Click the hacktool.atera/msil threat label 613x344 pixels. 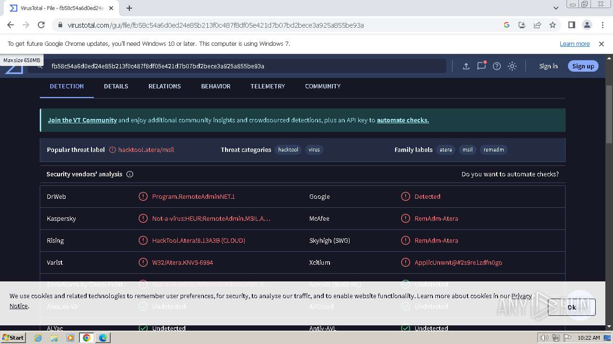click(146, 150)
